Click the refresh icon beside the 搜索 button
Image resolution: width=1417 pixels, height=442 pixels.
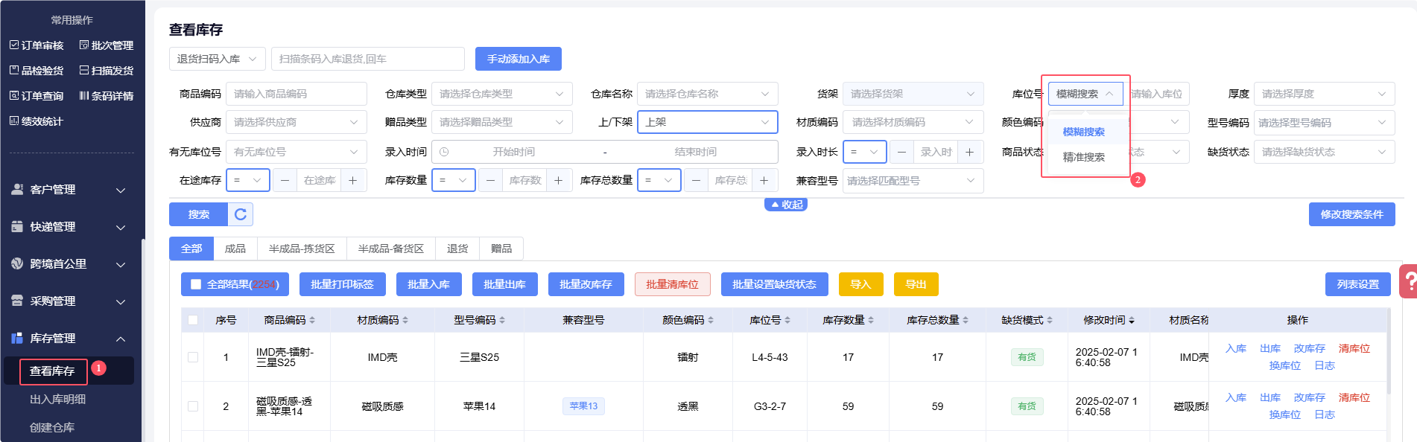point(240,214)
